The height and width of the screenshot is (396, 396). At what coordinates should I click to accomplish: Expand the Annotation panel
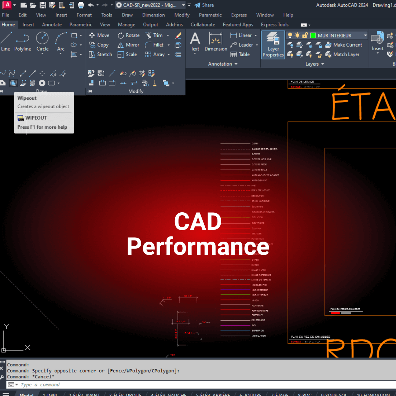pos(223,64)
